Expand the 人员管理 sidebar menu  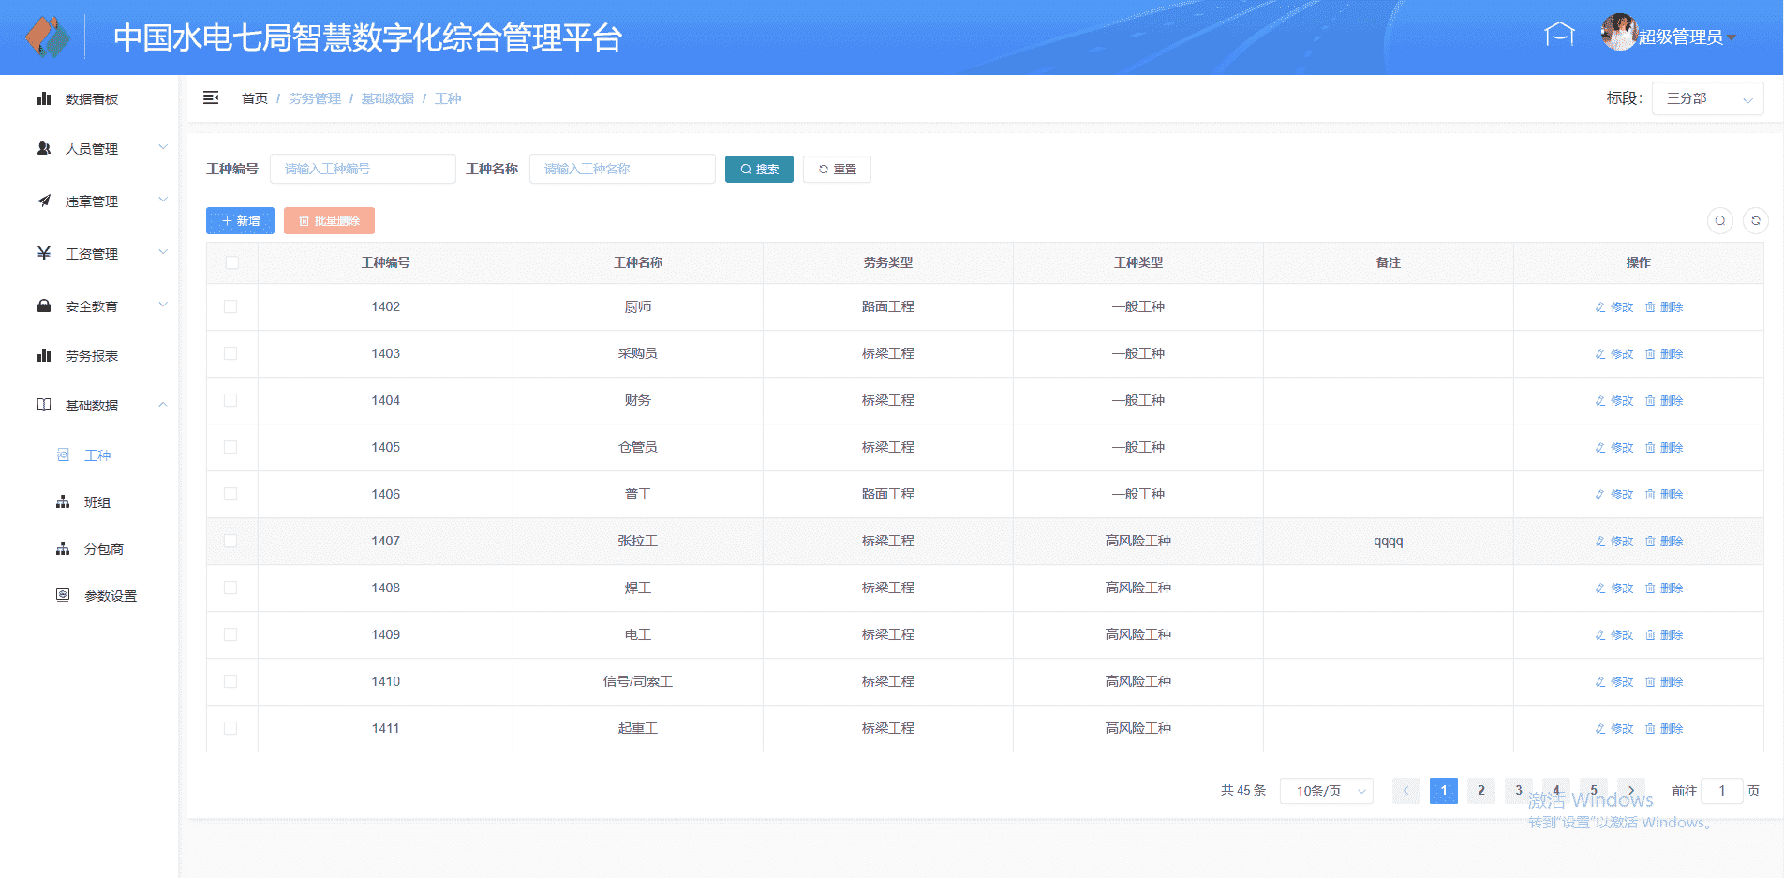91,149
